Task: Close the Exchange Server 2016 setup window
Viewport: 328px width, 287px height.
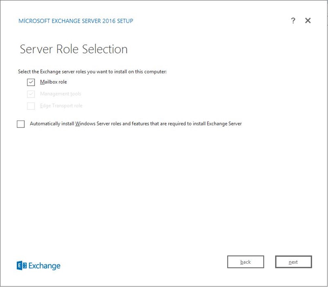Action: (308, 21)
